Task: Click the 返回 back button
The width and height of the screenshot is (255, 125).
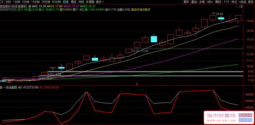Action: pyautogui.click(x=251, y=2)
